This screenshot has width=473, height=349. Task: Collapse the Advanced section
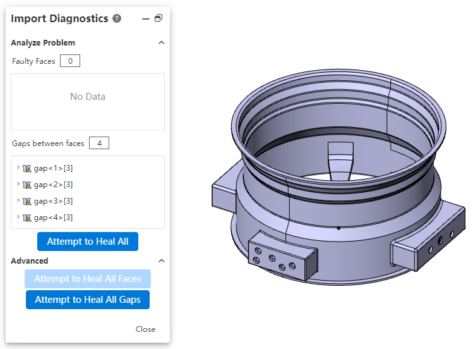(x=161, y=260)
